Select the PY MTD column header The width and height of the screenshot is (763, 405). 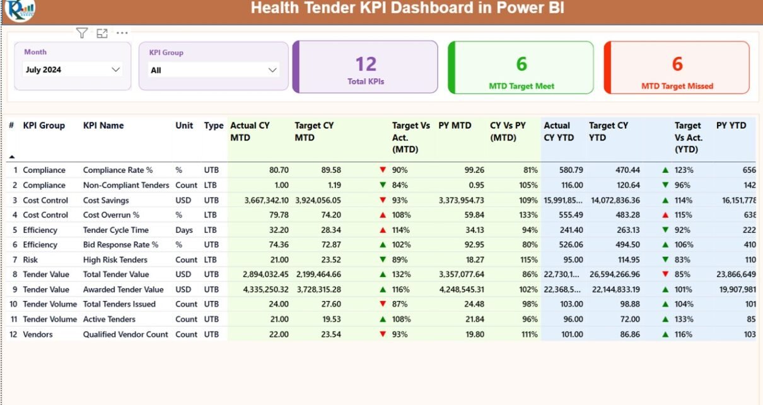(455, 126)
